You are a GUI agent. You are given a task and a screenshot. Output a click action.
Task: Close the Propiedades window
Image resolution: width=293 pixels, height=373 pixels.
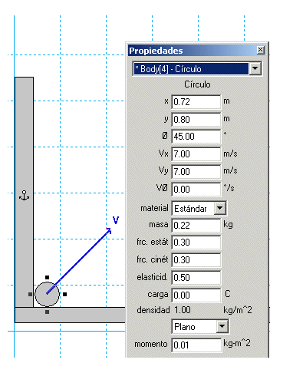click(x=260, y=50)
